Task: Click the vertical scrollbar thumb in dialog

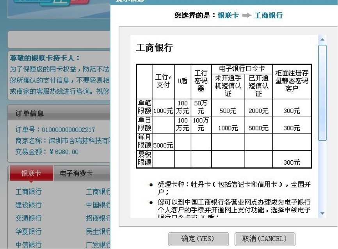Action: coord(322,93)
